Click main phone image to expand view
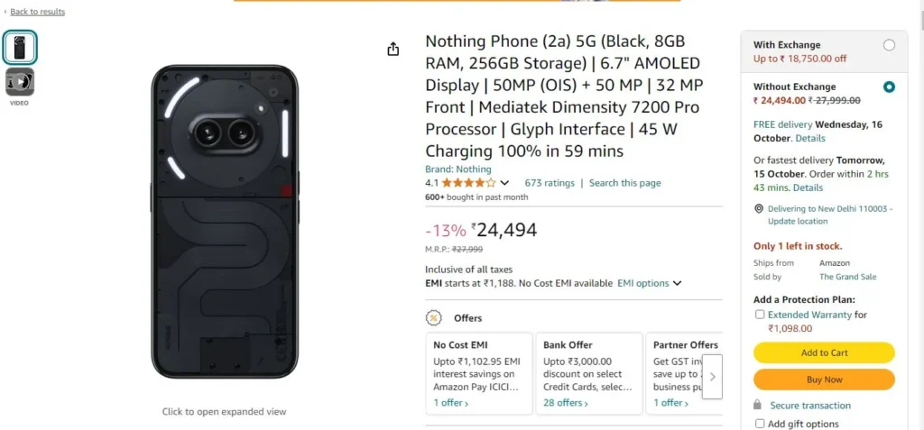This screenshot has width=924, height=430. tap(225, 222)
